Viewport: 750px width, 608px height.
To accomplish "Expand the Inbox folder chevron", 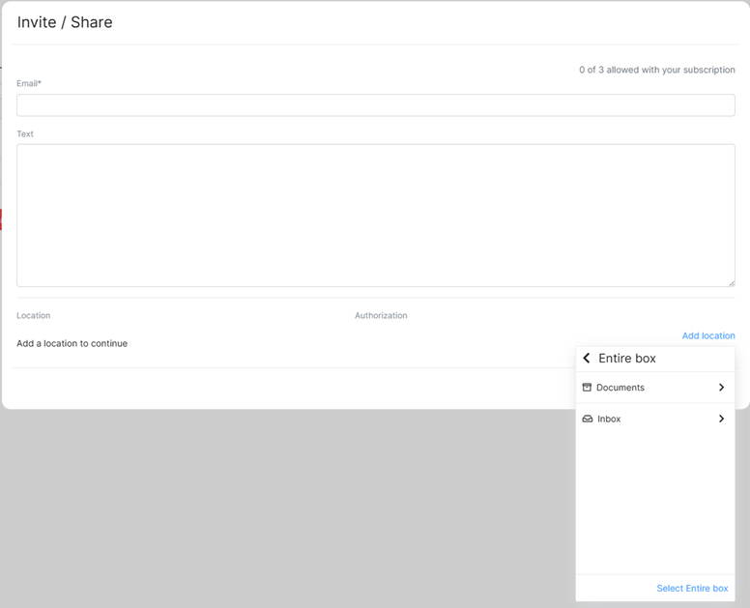I will 721,419.
